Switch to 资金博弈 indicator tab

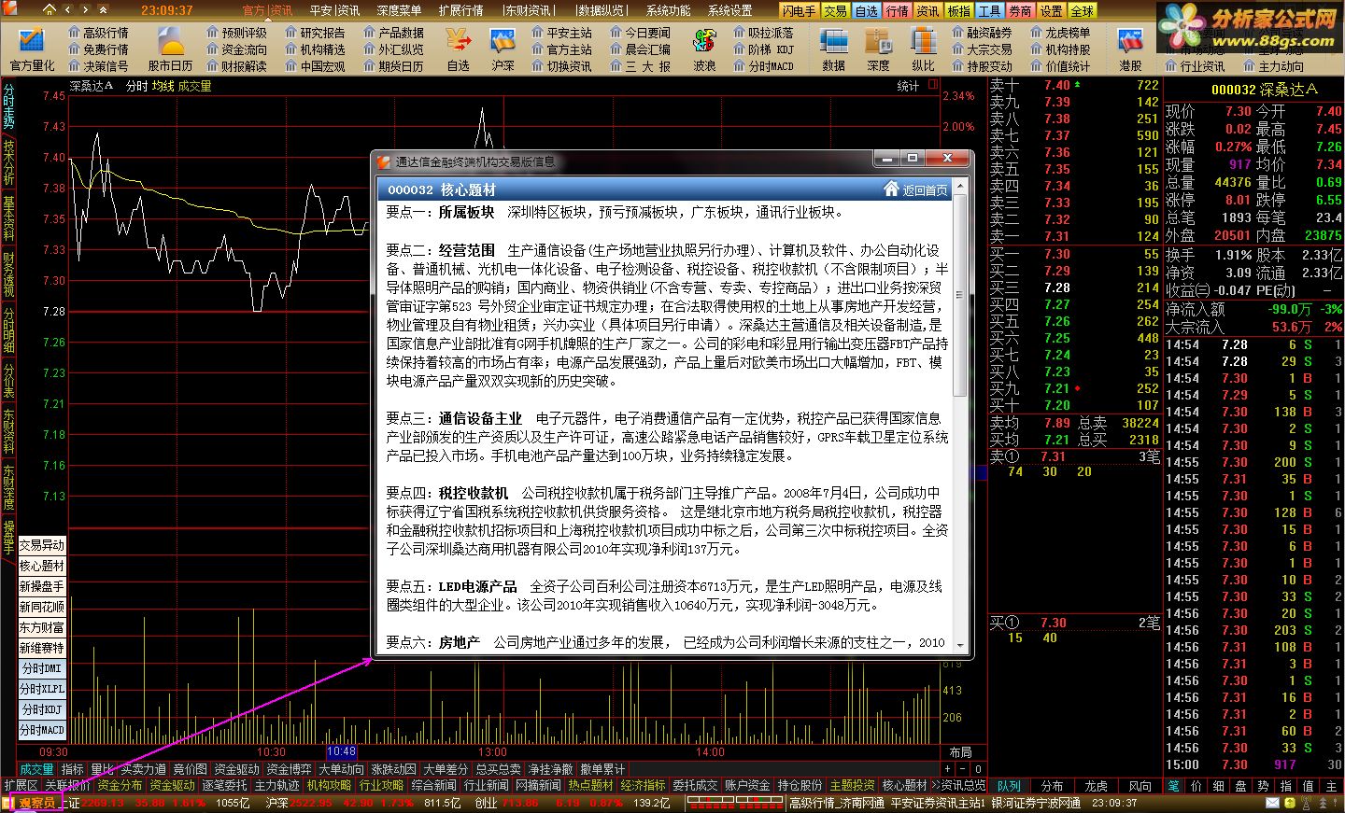289,769
